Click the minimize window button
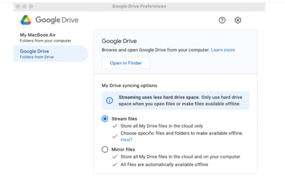Image resolution: width=285 pixels, height=178 pixels. (x=25, y=7)
